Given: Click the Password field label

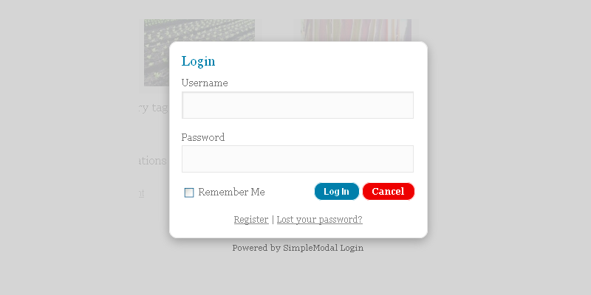Looking at the screenshot, I should point(203,137).
